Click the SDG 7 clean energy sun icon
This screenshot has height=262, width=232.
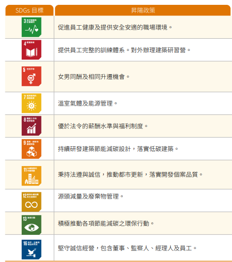pyautogui.click(x=31, y=103)
